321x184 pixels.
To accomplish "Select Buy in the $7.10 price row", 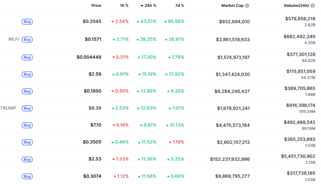I will tap(27, 125).
